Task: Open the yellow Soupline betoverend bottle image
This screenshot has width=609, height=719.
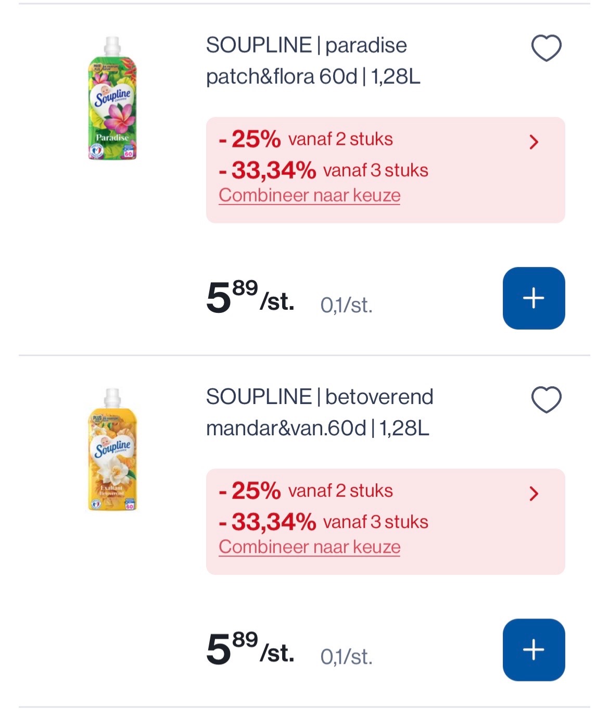Action: [x=112, y=450]
